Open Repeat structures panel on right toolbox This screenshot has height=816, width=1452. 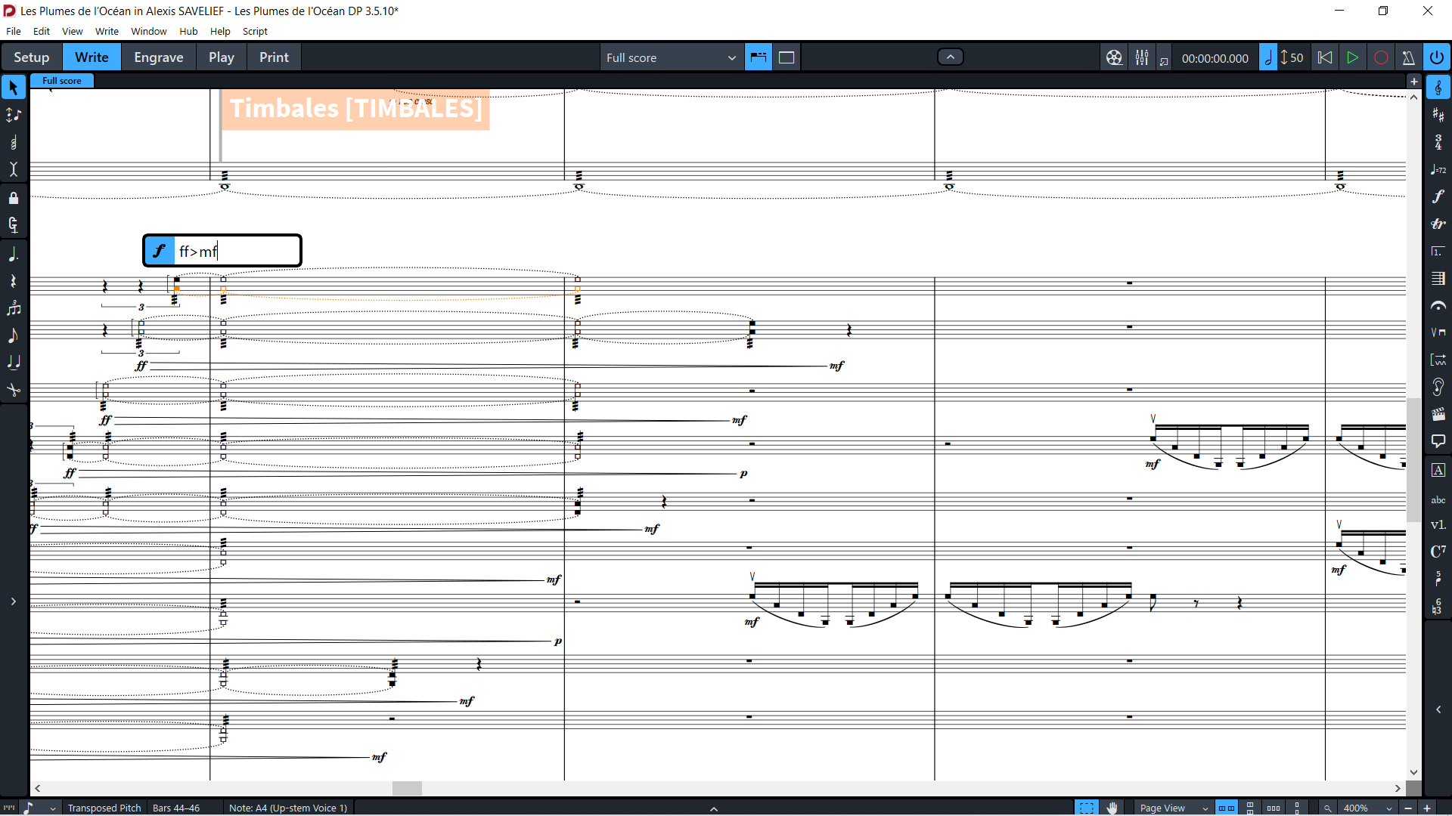pos(1438,251)
